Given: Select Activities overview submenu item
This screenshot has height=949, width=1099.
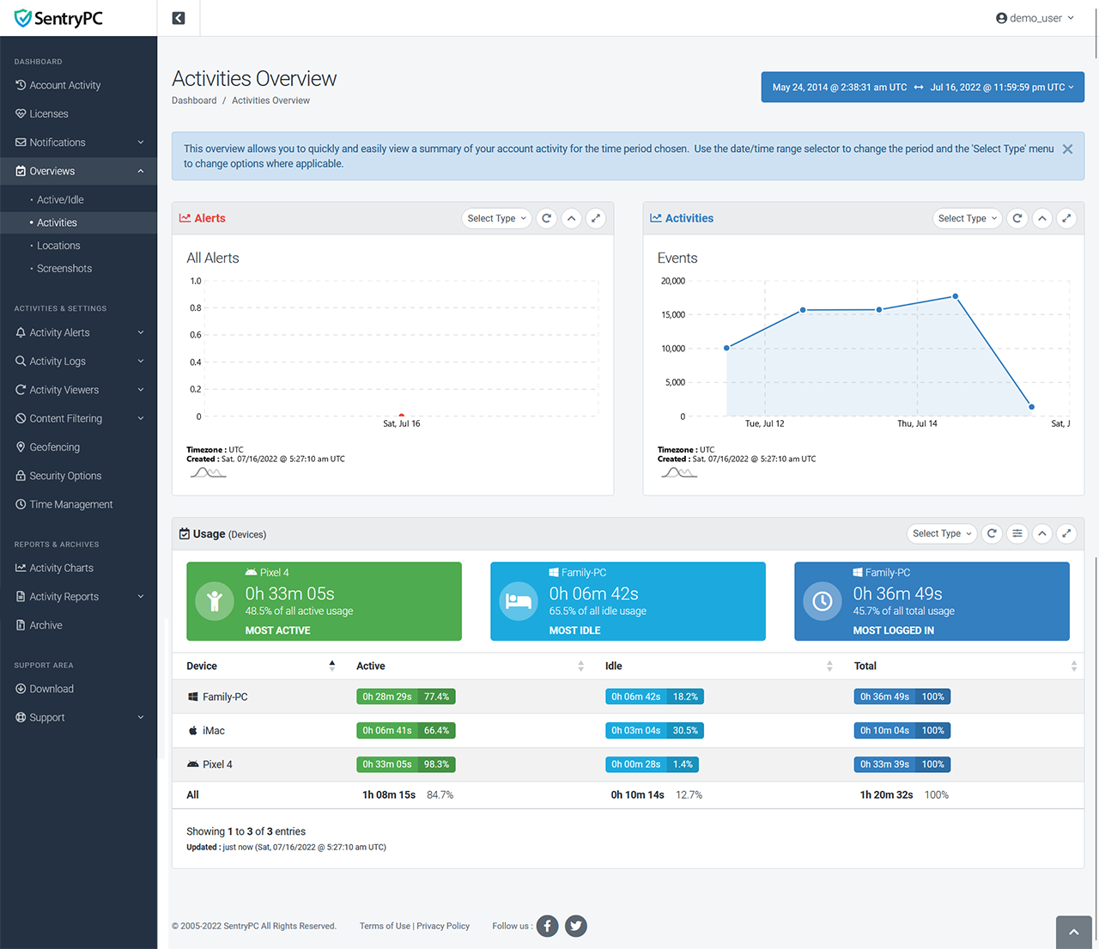Looking at the screenshot, I should (x=78, y=222).
